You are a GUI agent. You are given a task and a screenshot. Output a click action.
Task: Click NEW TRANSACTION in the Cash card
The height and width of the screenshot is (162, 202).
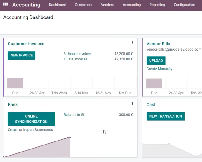[166, 116]
